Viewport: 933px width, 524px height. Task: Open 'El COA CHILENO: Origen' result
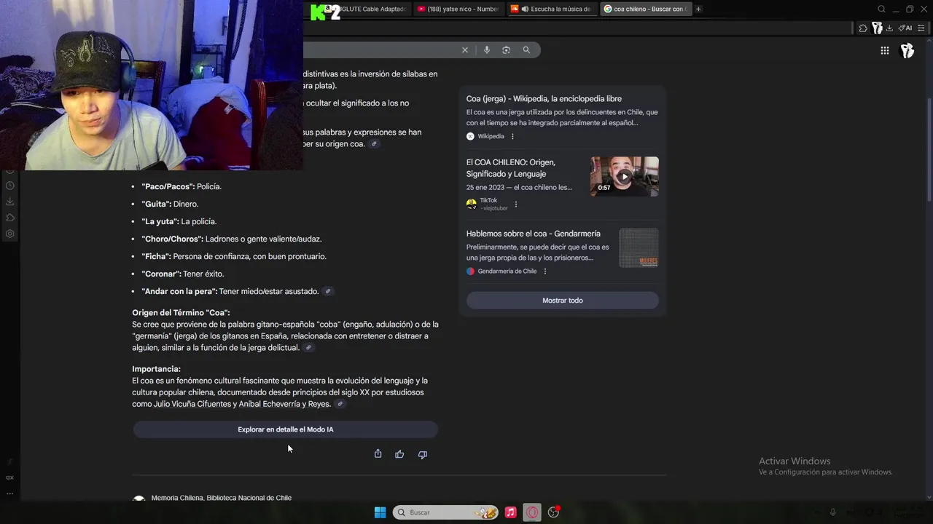click(x=511, y=168)
